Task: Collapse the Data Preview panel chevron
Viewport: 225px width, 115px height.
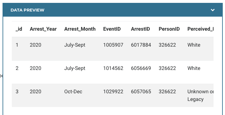Action: [x=213, y=10]
